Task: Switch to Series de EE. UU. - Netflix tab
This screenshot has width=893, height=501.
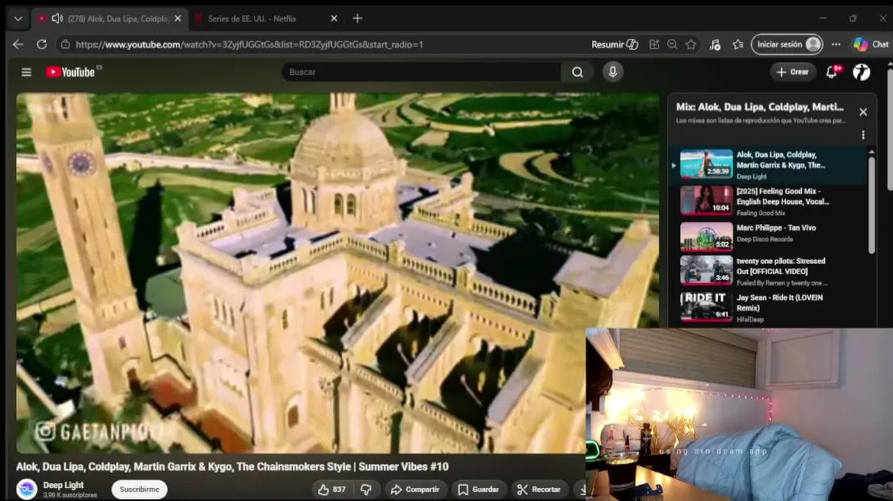Action: pos(265,19)
